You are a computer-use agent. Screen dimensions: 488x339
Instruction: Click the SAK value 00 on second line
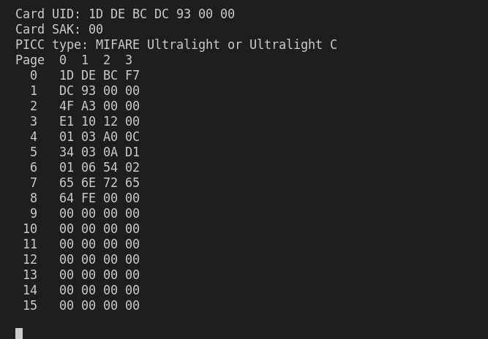[96, 29]
